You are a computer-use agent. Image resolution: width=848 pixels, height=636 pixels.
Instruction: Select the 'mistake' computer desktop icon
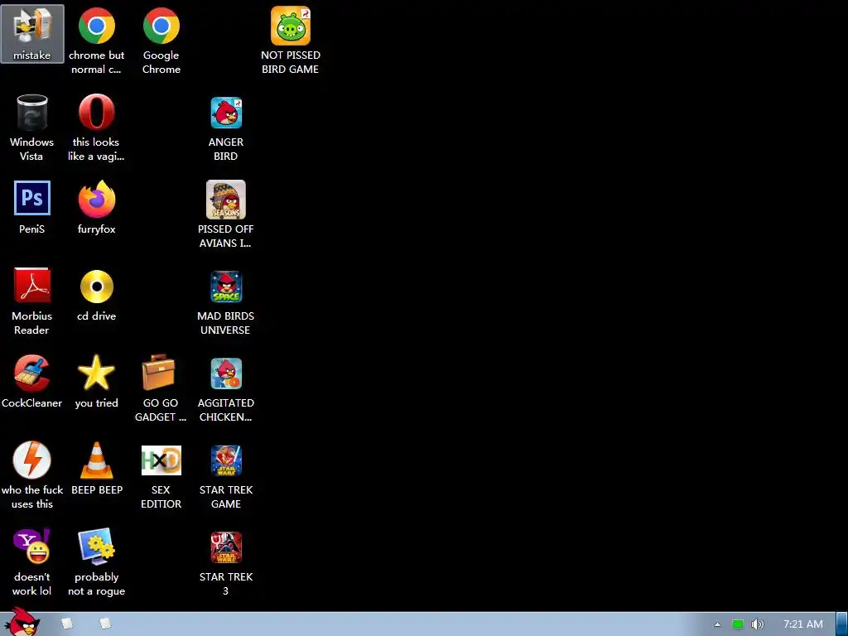coord(32,33)
